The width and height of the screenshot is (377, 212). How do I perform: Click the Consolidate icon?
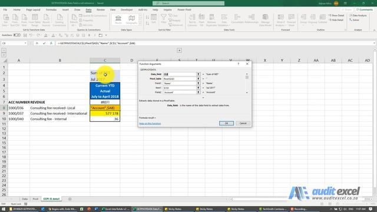237,19
